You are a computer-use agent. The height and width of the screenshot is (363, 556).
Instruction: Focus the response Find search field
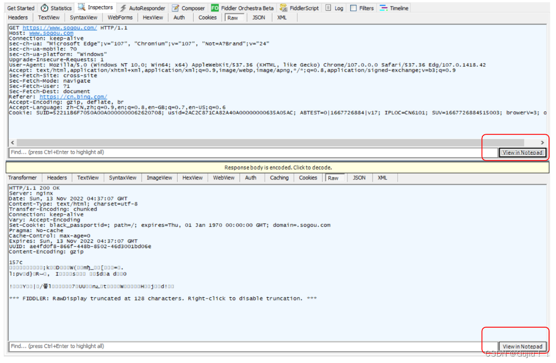pos(253,346)
